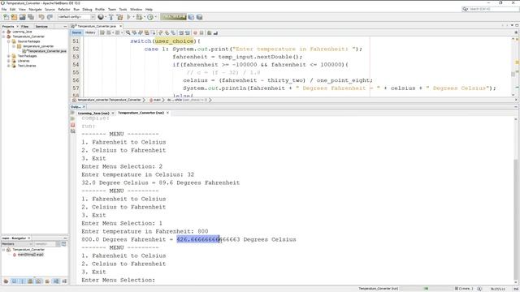Expand the Libraries node

tap(9, 61)
